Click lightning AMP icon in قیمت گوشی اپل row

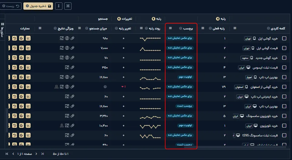(67, 48)
